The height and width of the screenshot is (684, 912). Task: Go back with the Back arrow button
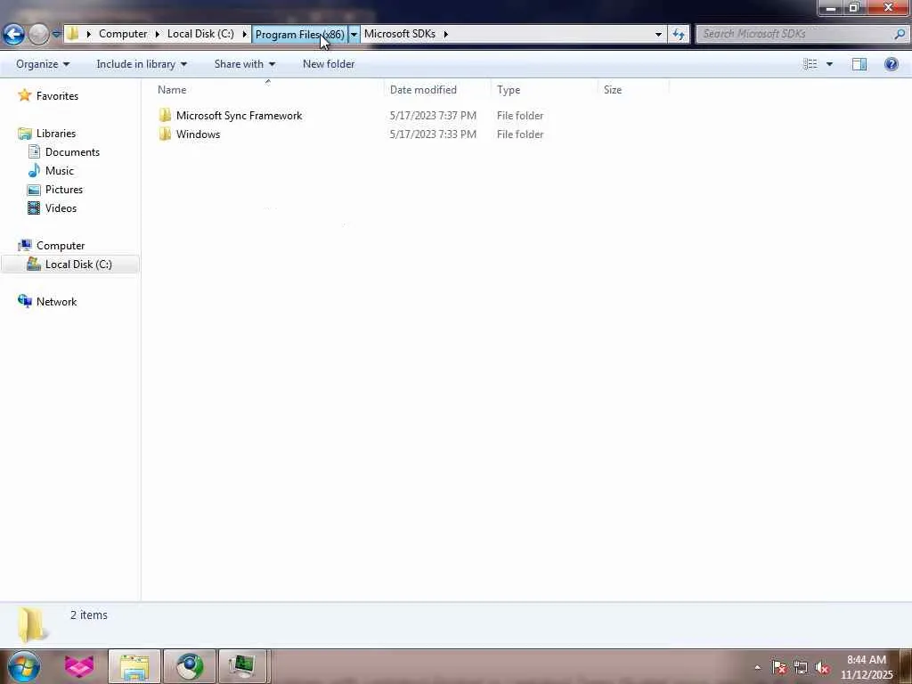point(14,34)
